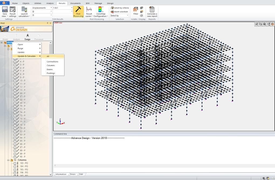Open the Objects ribbon tab
Viewport: 275px width, 180px height.
pyautogui.click(x=26, y=3)
